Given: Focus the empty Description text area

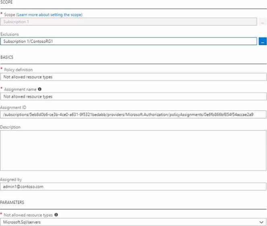Looking at the screenshot, I should tap(133, 150).
